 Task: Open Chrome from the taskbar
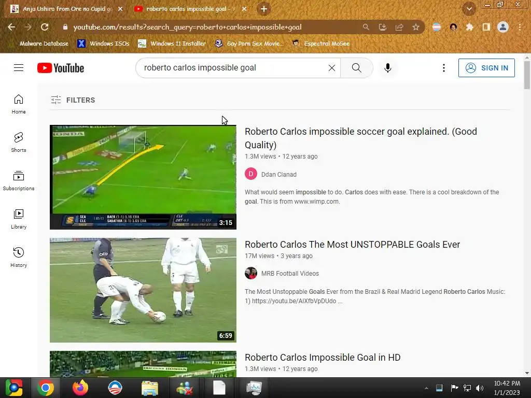pos(46,388)
